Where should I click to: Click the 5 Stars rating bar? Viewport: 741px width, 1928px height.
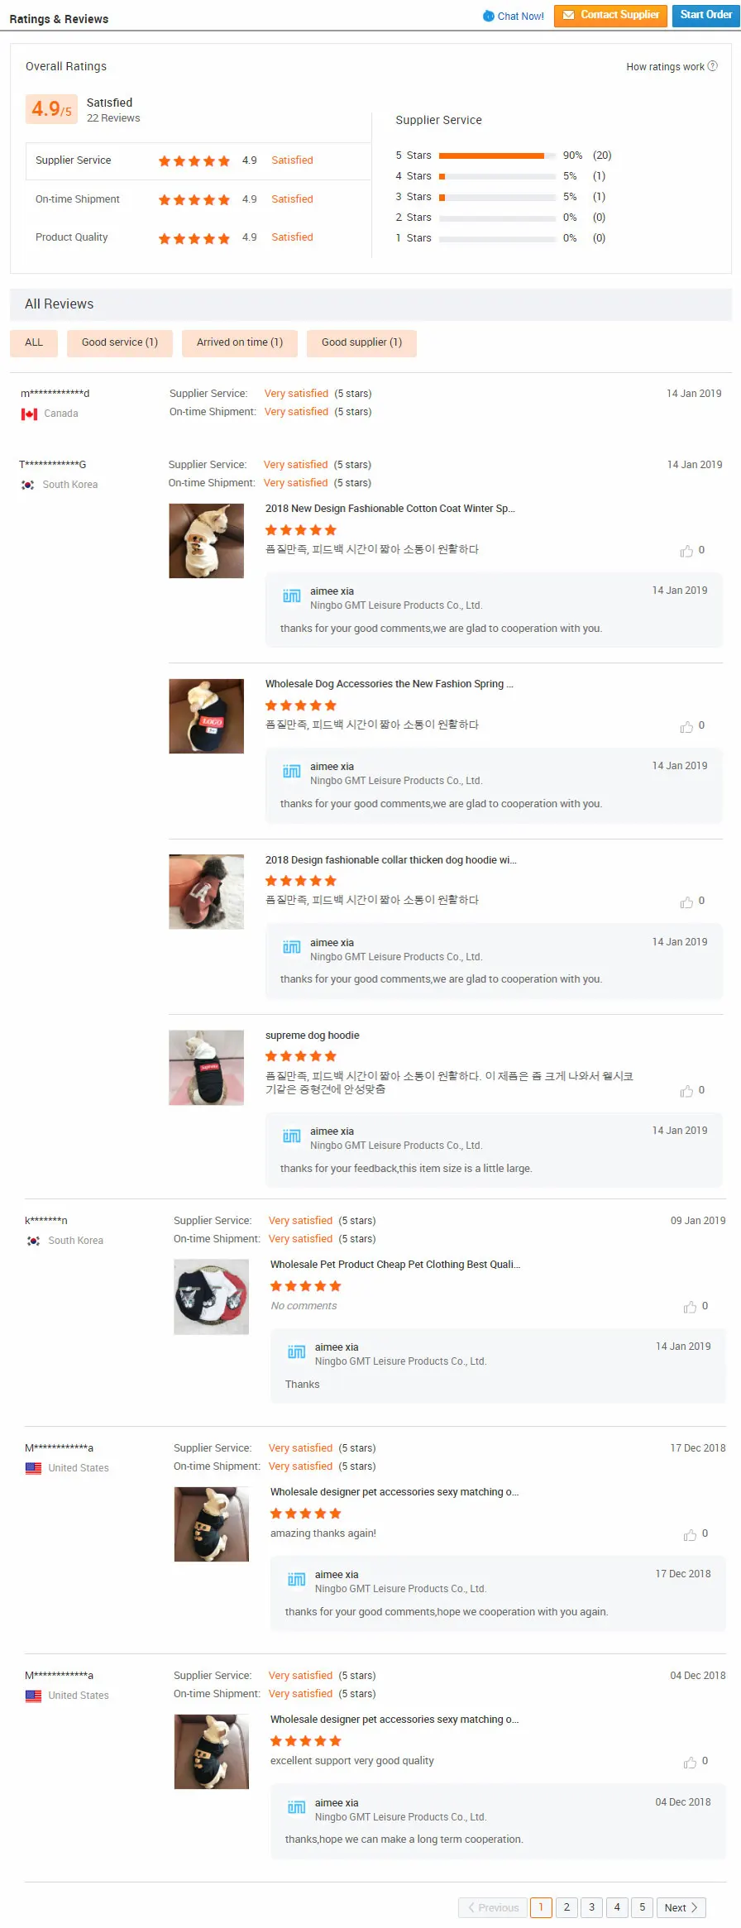[x=497, y=155]
